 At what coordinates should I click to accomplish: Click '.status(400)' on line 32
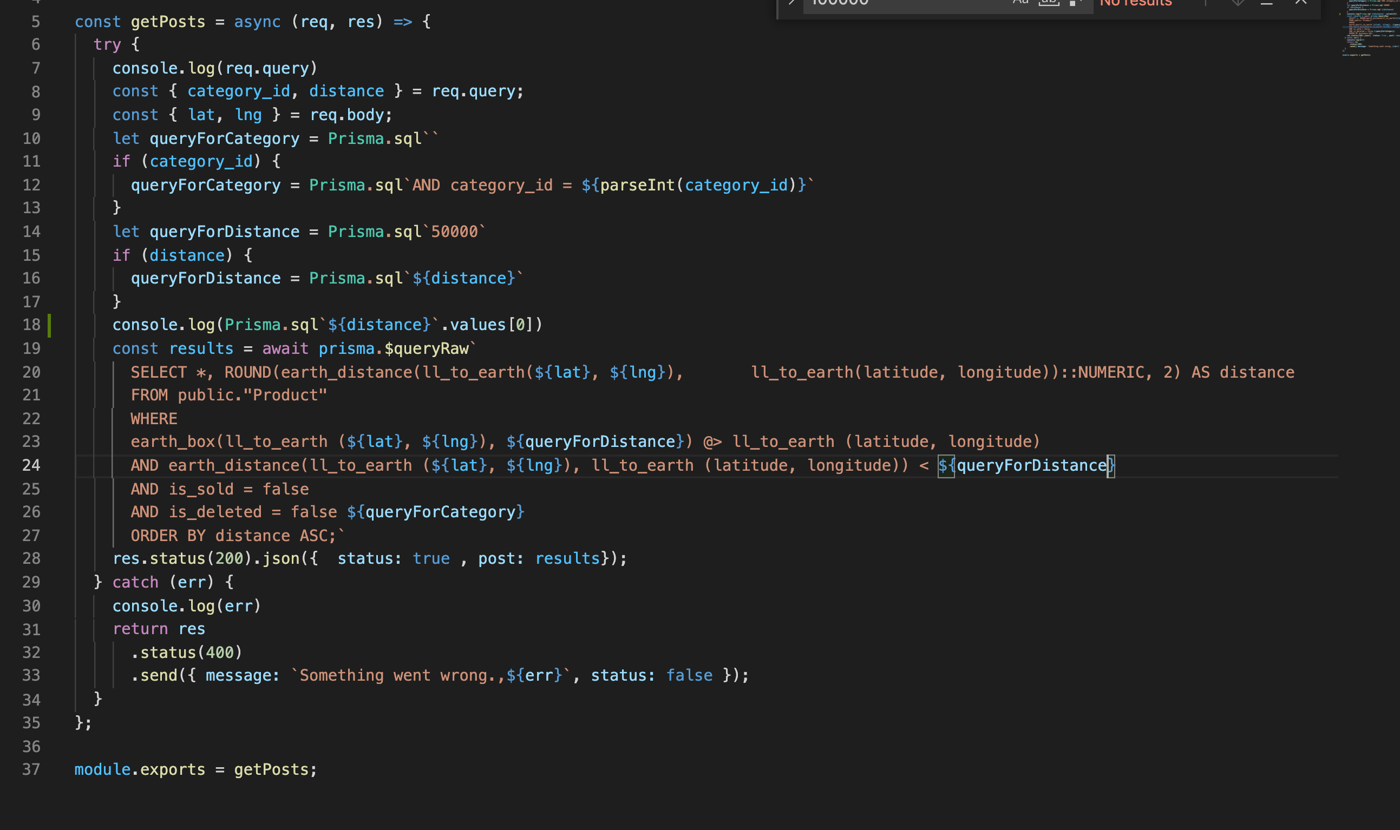tap(187, 653)
